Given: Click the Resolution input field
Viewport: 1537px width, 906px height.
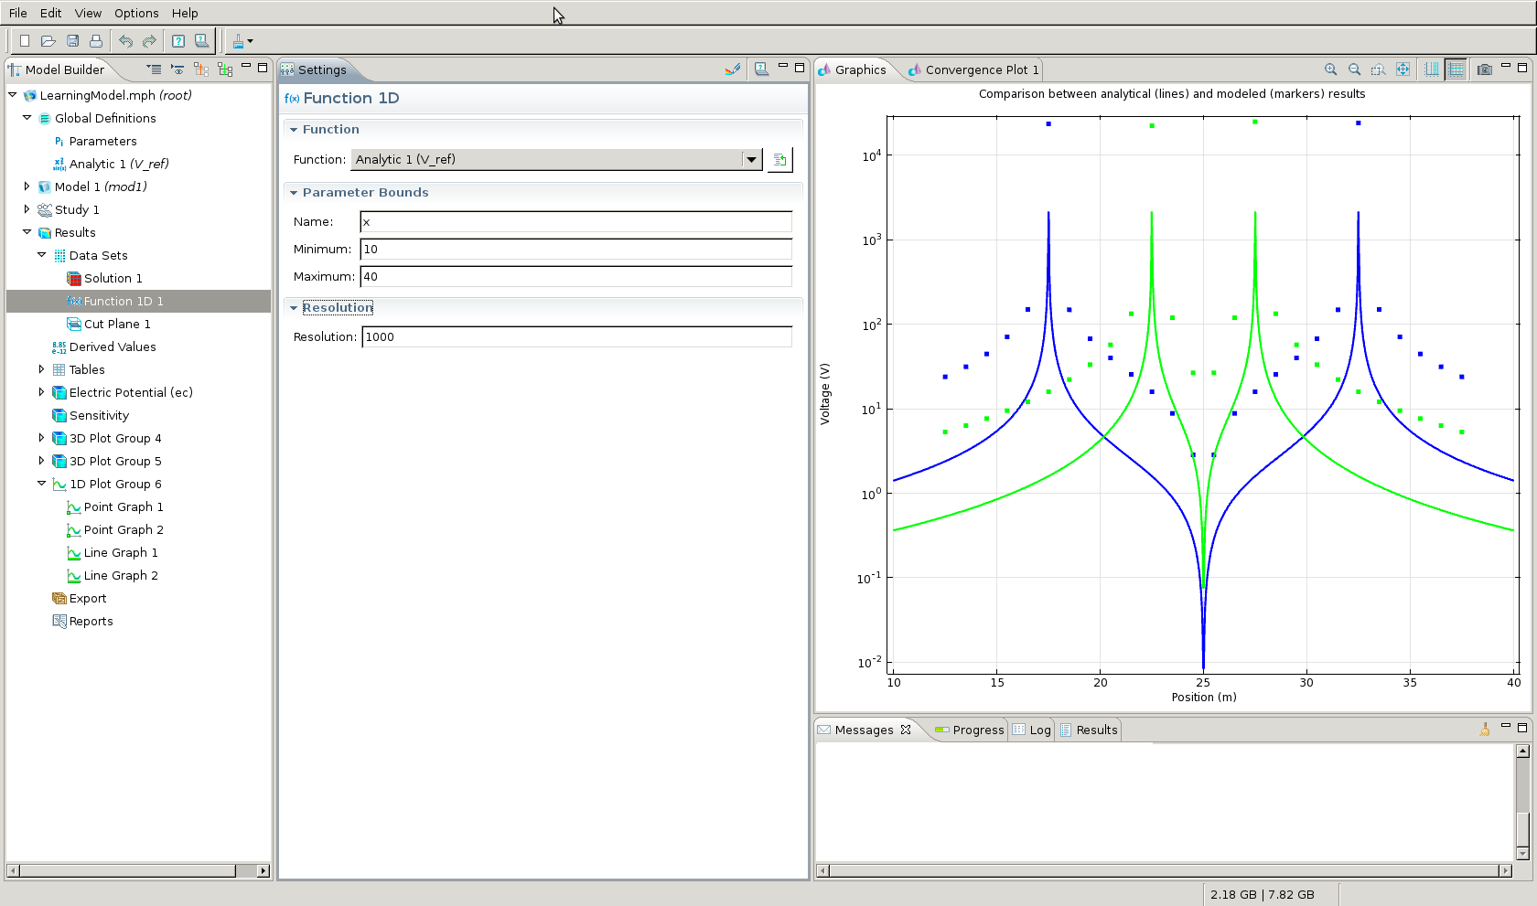Looking at the screenshot, I should click(576, 337).
